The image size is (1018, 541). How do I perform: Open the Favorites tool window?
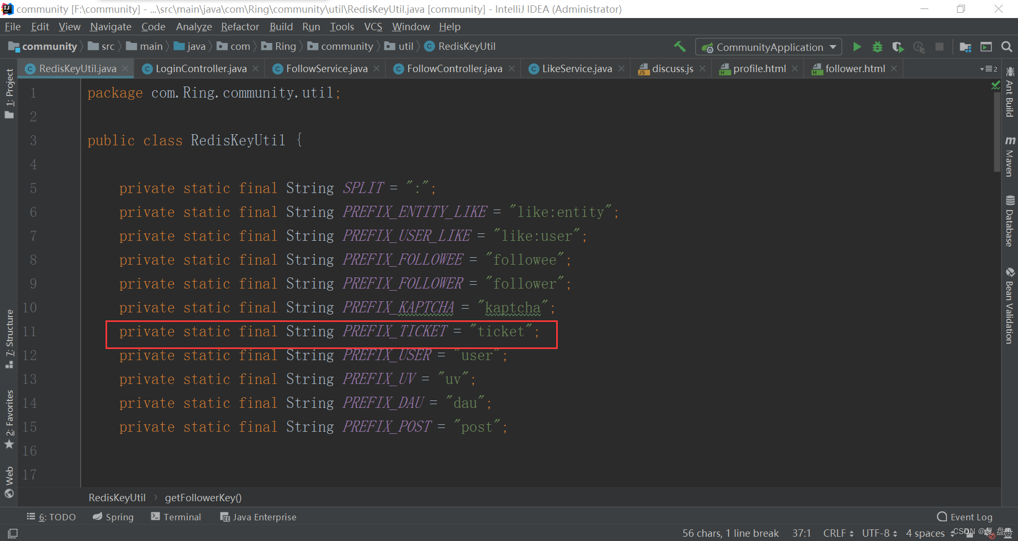[x=10, y=419]
